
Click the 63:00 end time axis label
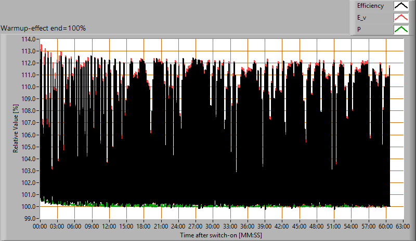pos(404,226)
